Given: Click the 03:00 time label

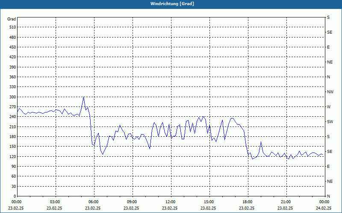Looking at the screenshot, I should tap(55, 202).
